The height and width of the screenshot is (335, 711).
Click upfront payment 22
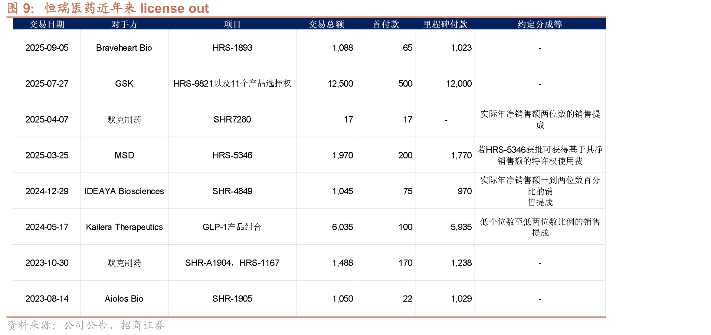(408, 299)
